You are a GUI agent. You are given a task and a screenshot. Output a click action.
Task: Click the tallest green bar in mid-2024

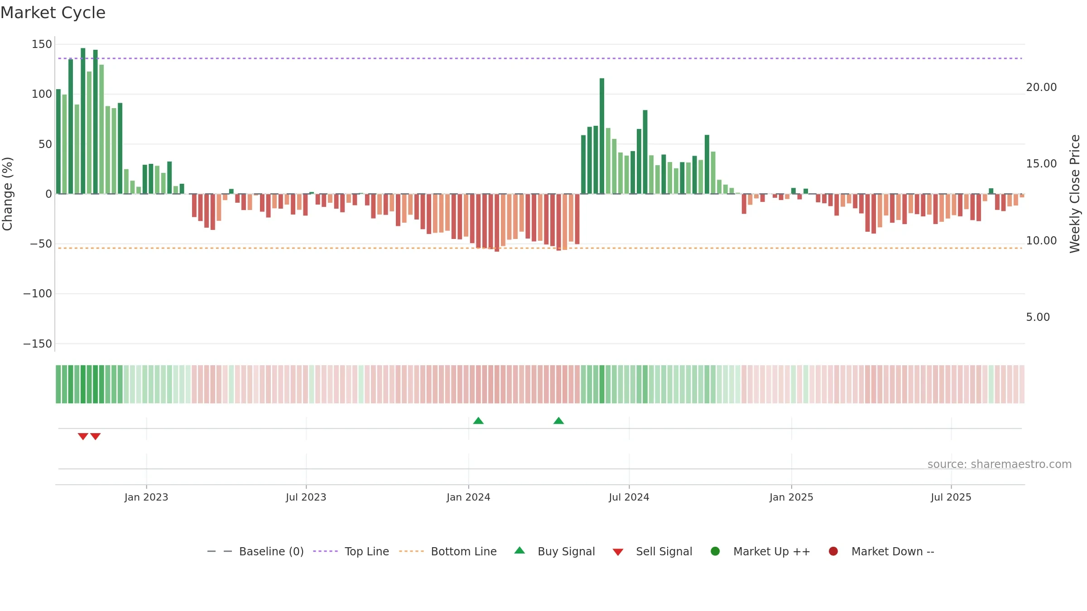(602, 136)
